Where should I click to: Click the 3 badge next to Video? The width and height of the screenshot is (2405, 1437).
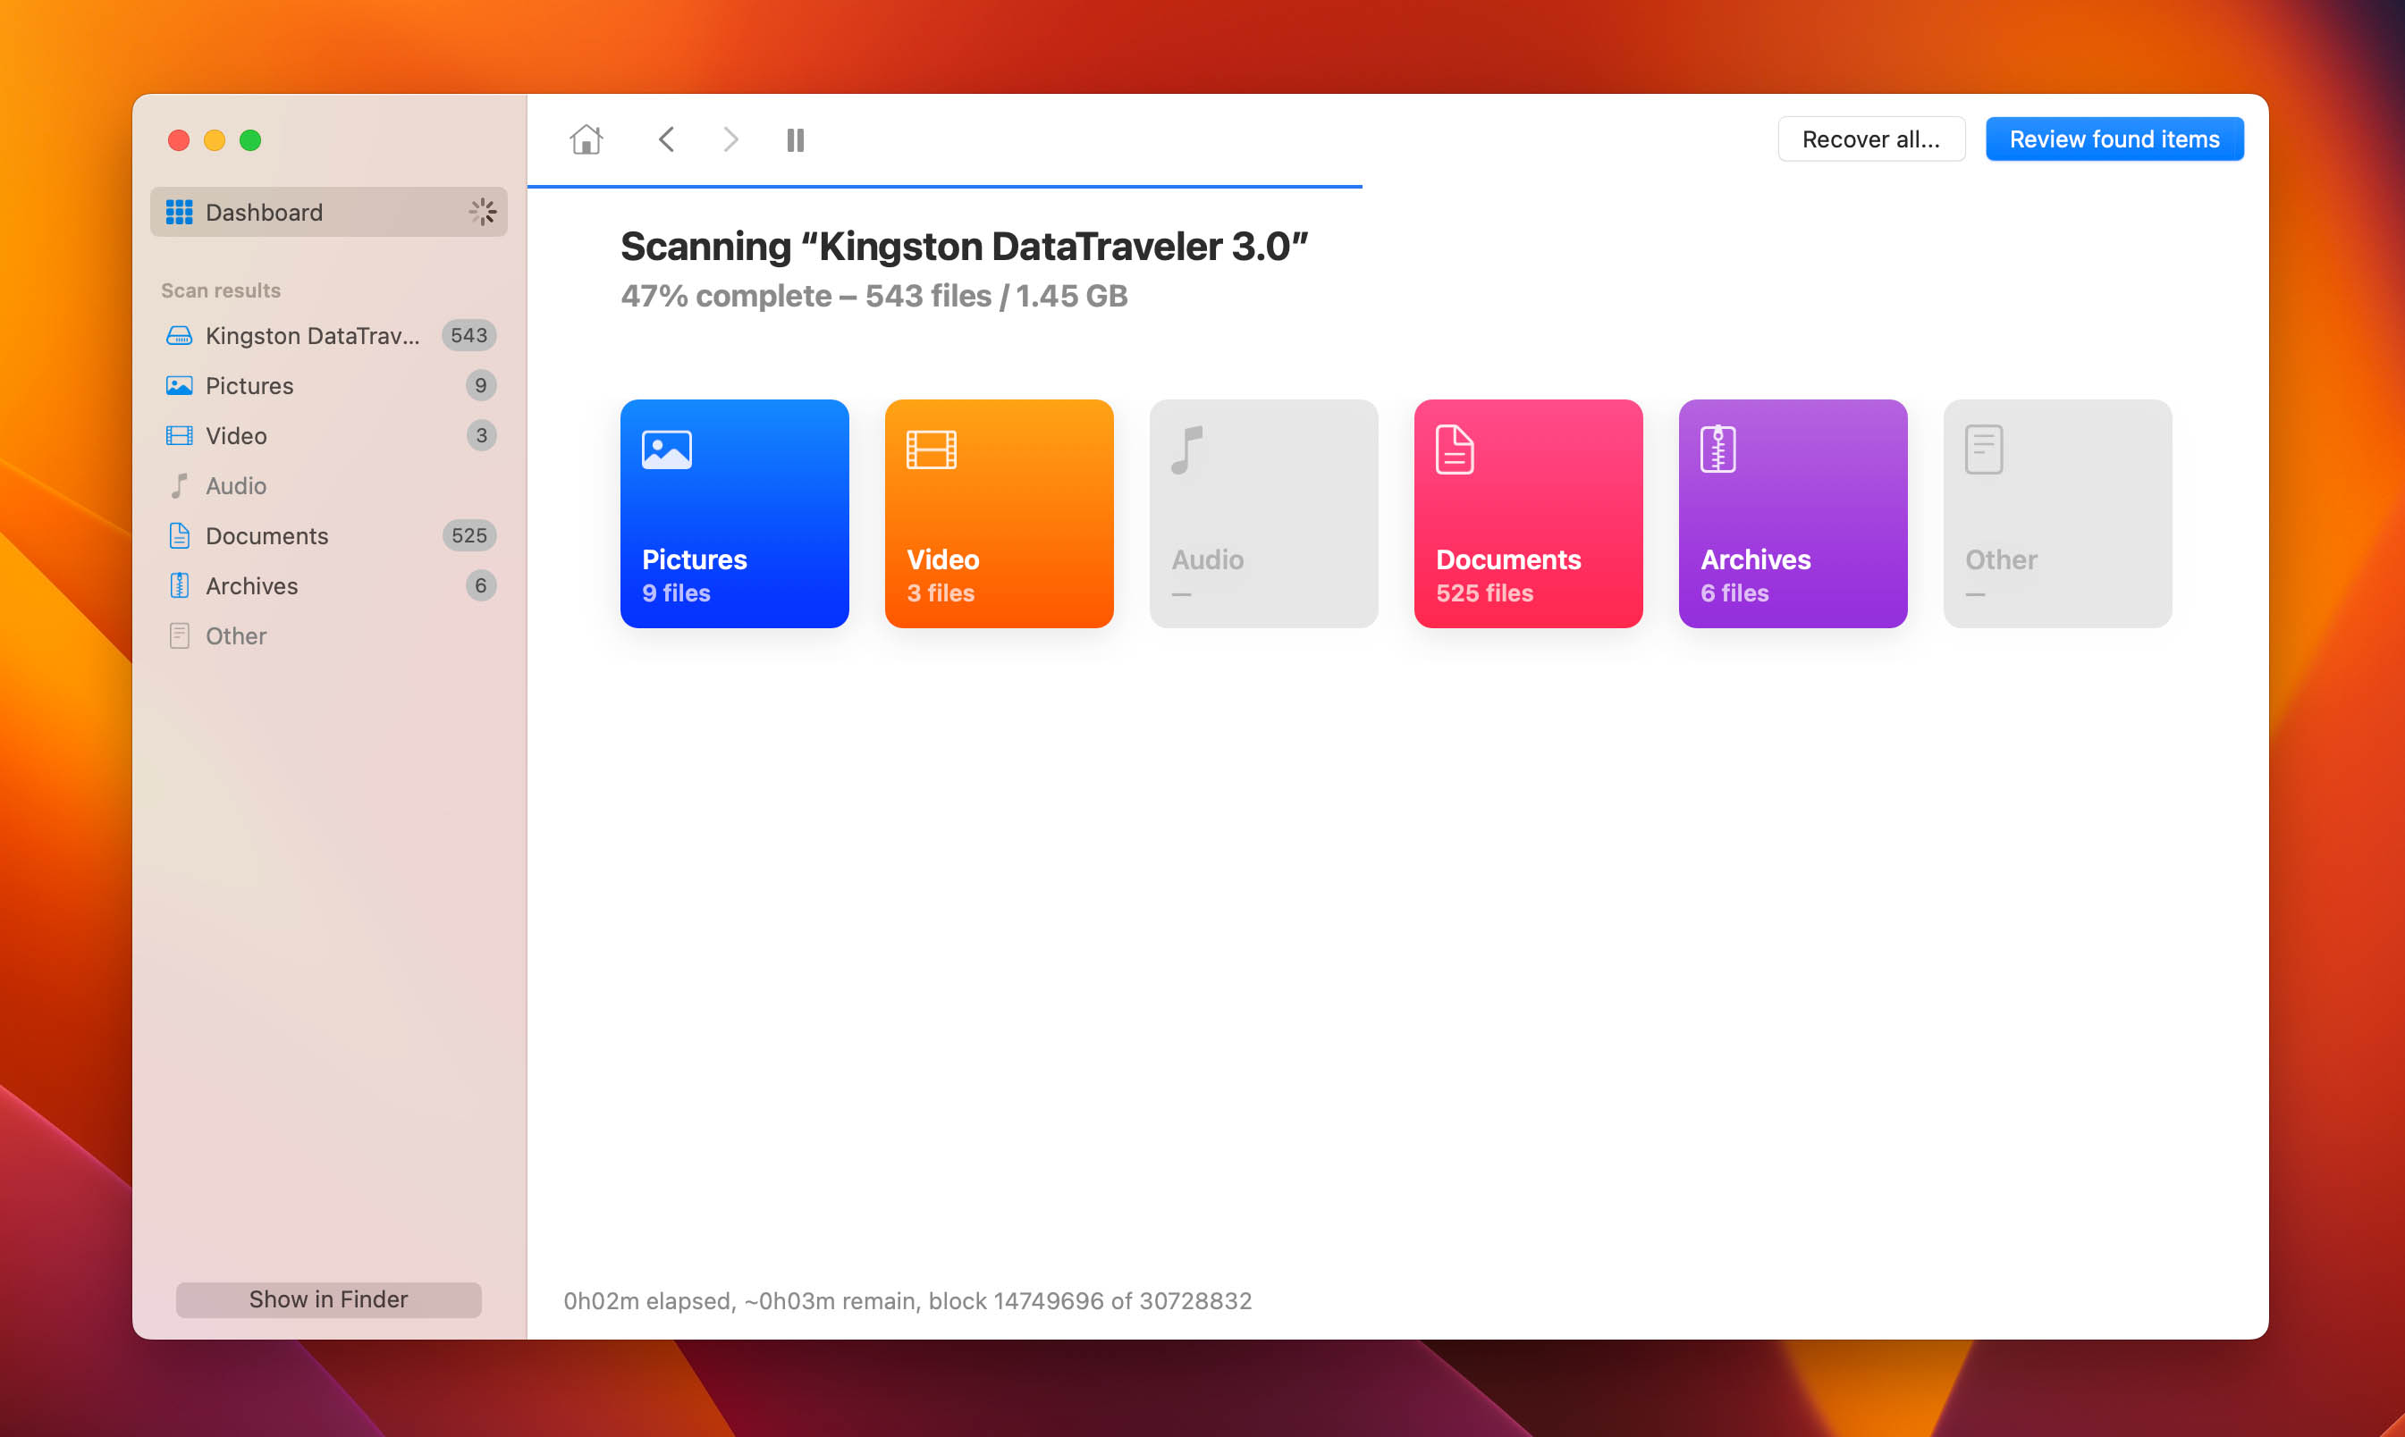click(x=480, y=436)
